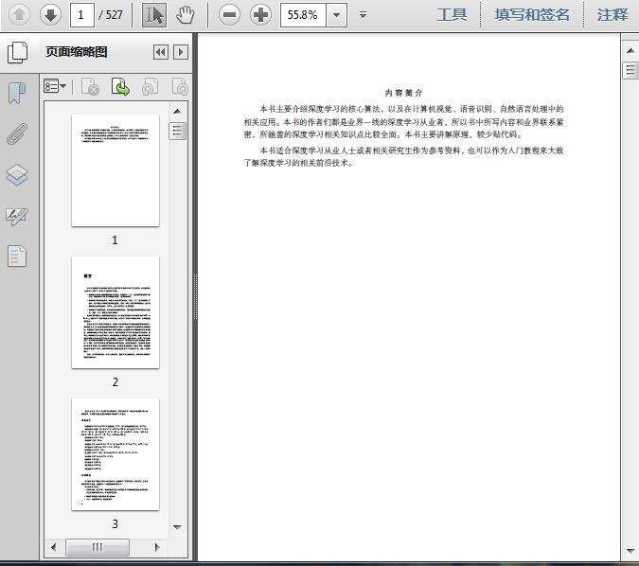This screenshot has width=639, height=566.
Task: Click the insert page from file icon
Action: (120, 87)
